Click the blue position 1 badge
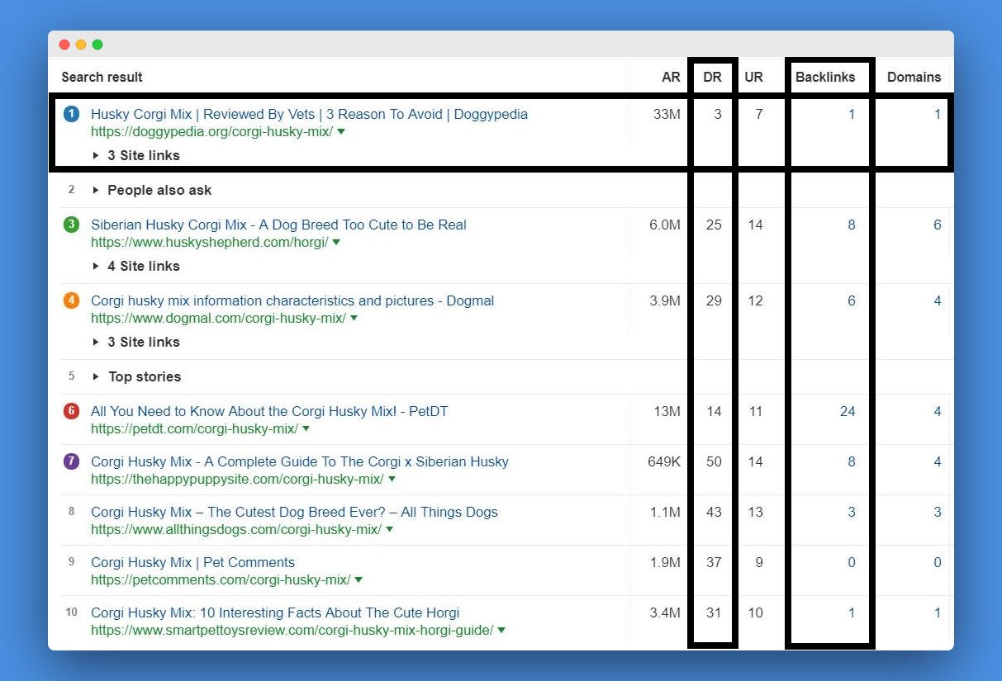 pyautogui.click(x=71, y=114)
